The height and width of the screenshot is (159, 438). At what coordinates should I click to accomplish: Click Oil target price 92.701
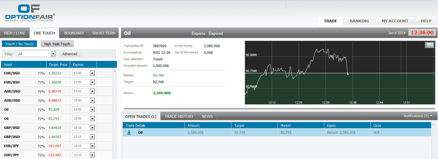[54, 119]
